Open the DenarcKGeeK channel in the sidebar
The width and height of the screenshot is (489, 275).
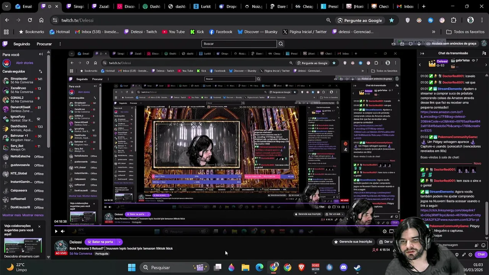tap(23, 109)
